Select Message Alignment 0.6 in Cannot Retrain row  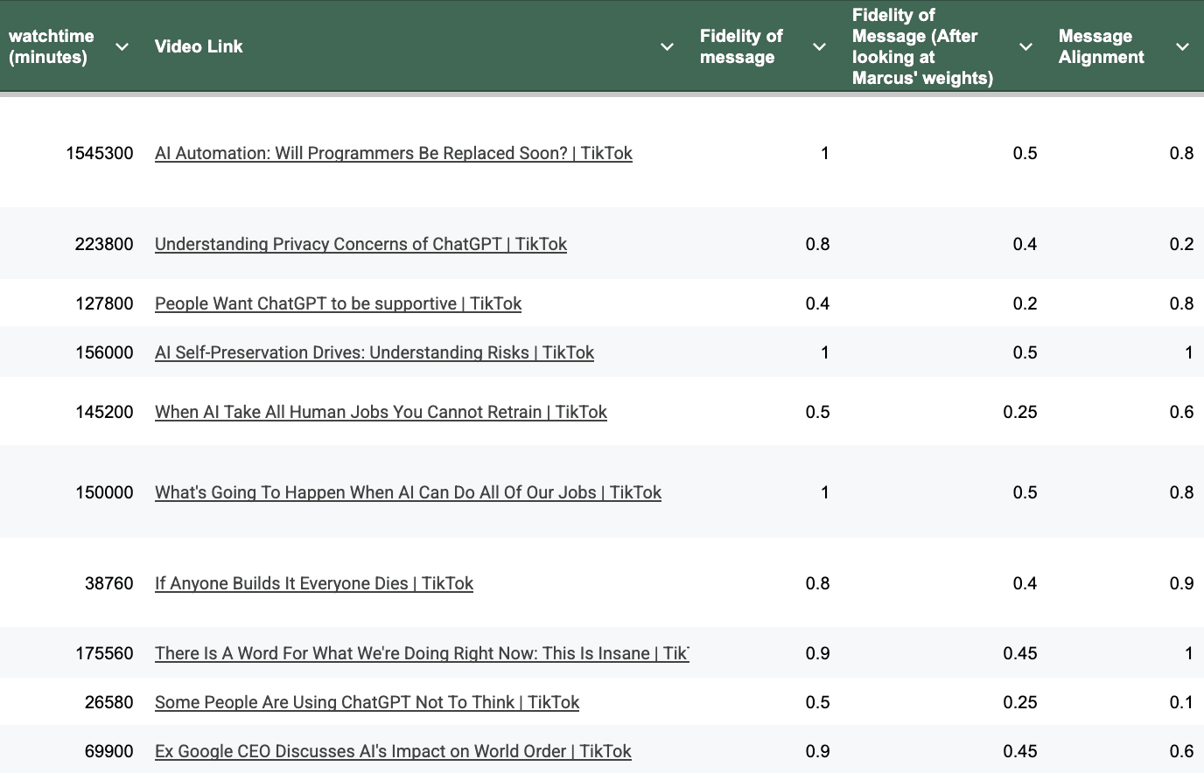(1181, 412)
